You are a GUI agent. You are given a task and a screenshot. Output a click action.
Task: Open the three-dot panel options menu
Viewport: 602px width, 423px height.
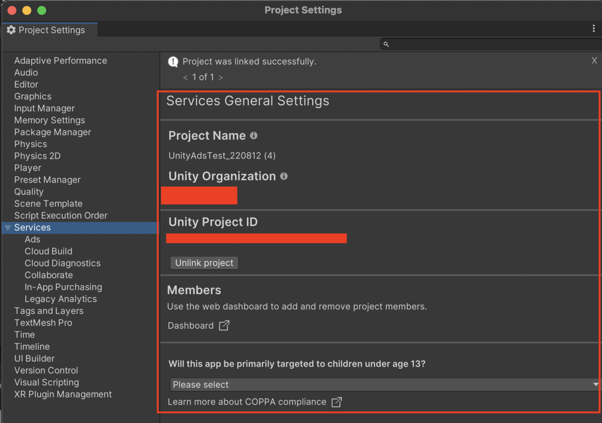coord(593,29)
